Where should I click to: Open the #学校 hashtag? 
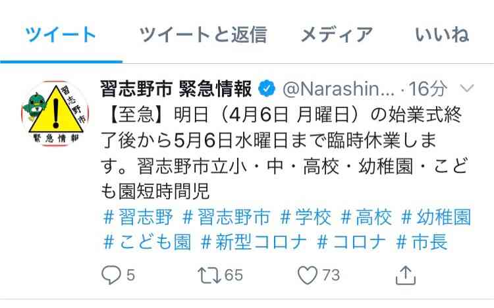point(305,217)
